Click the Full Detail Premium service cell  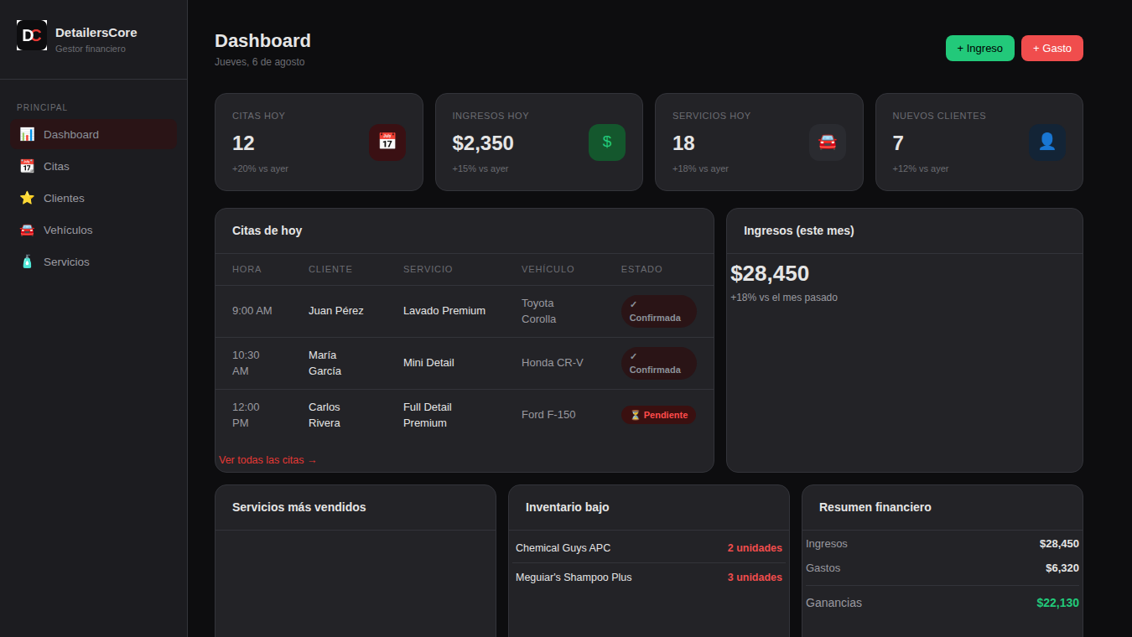coord(428,415)
